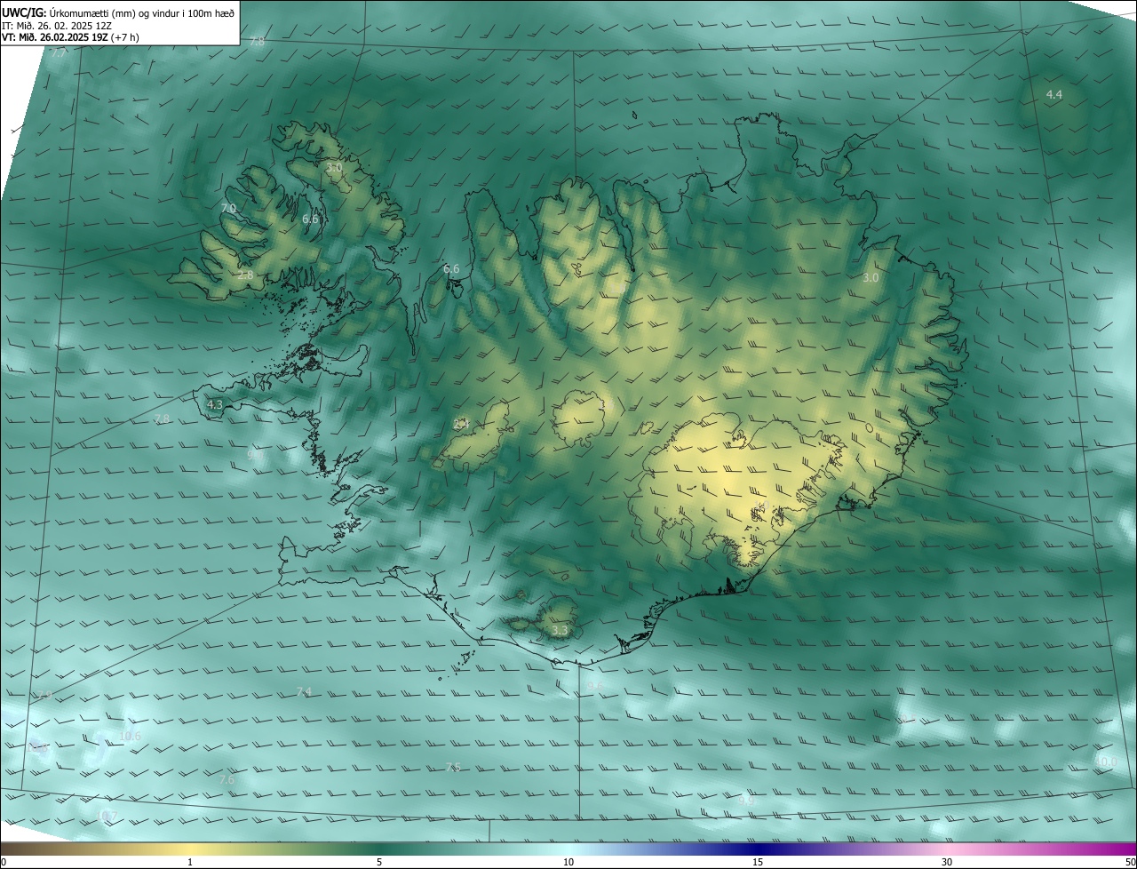Click the 3.3 value on the southern glacier
This screenshot has width=1137, height=869.
tap(560, 631)
